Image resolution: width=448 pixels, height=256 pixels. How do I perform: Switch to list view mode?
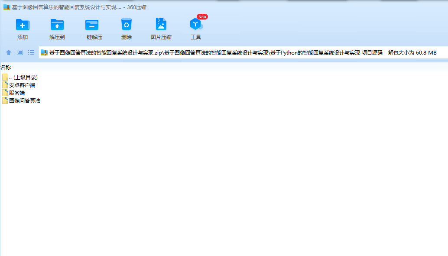tap(31, 52)
